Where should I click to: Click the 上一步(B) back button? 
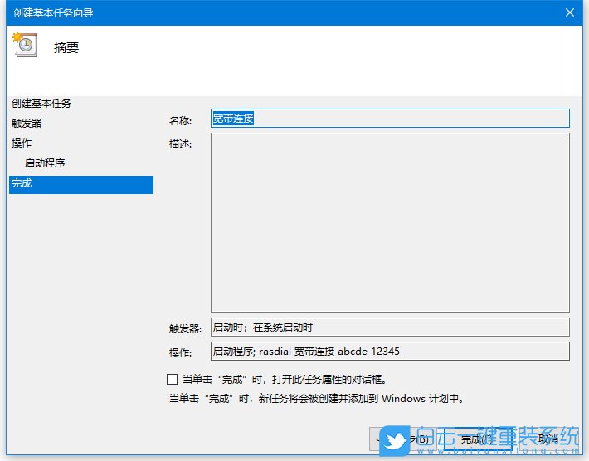point(405,439)
